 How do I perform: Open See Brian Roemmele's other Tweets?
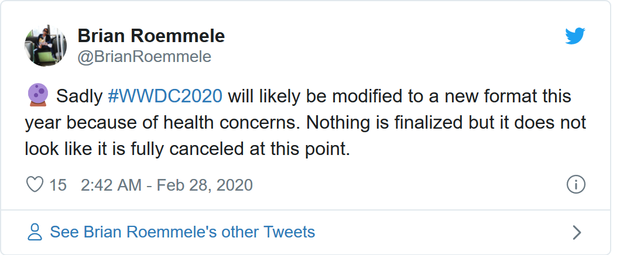pos(182,232)
